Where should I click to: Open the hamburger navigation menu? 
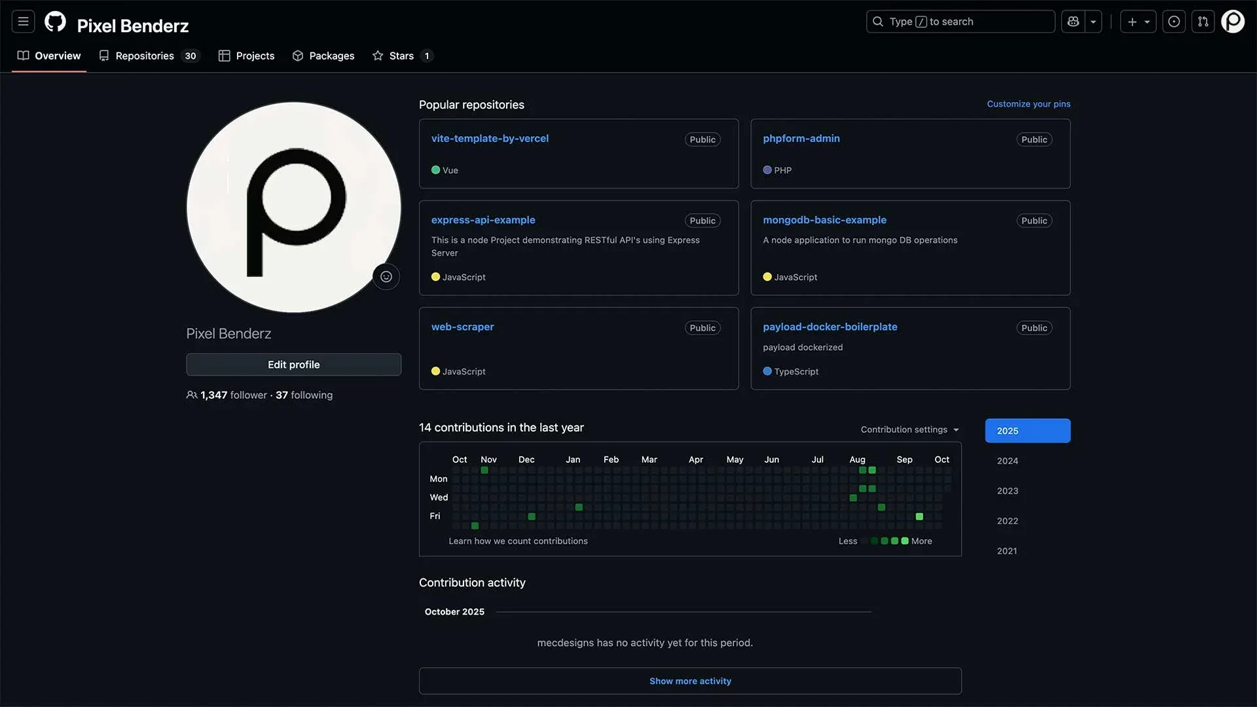click(x=23, y=22)
